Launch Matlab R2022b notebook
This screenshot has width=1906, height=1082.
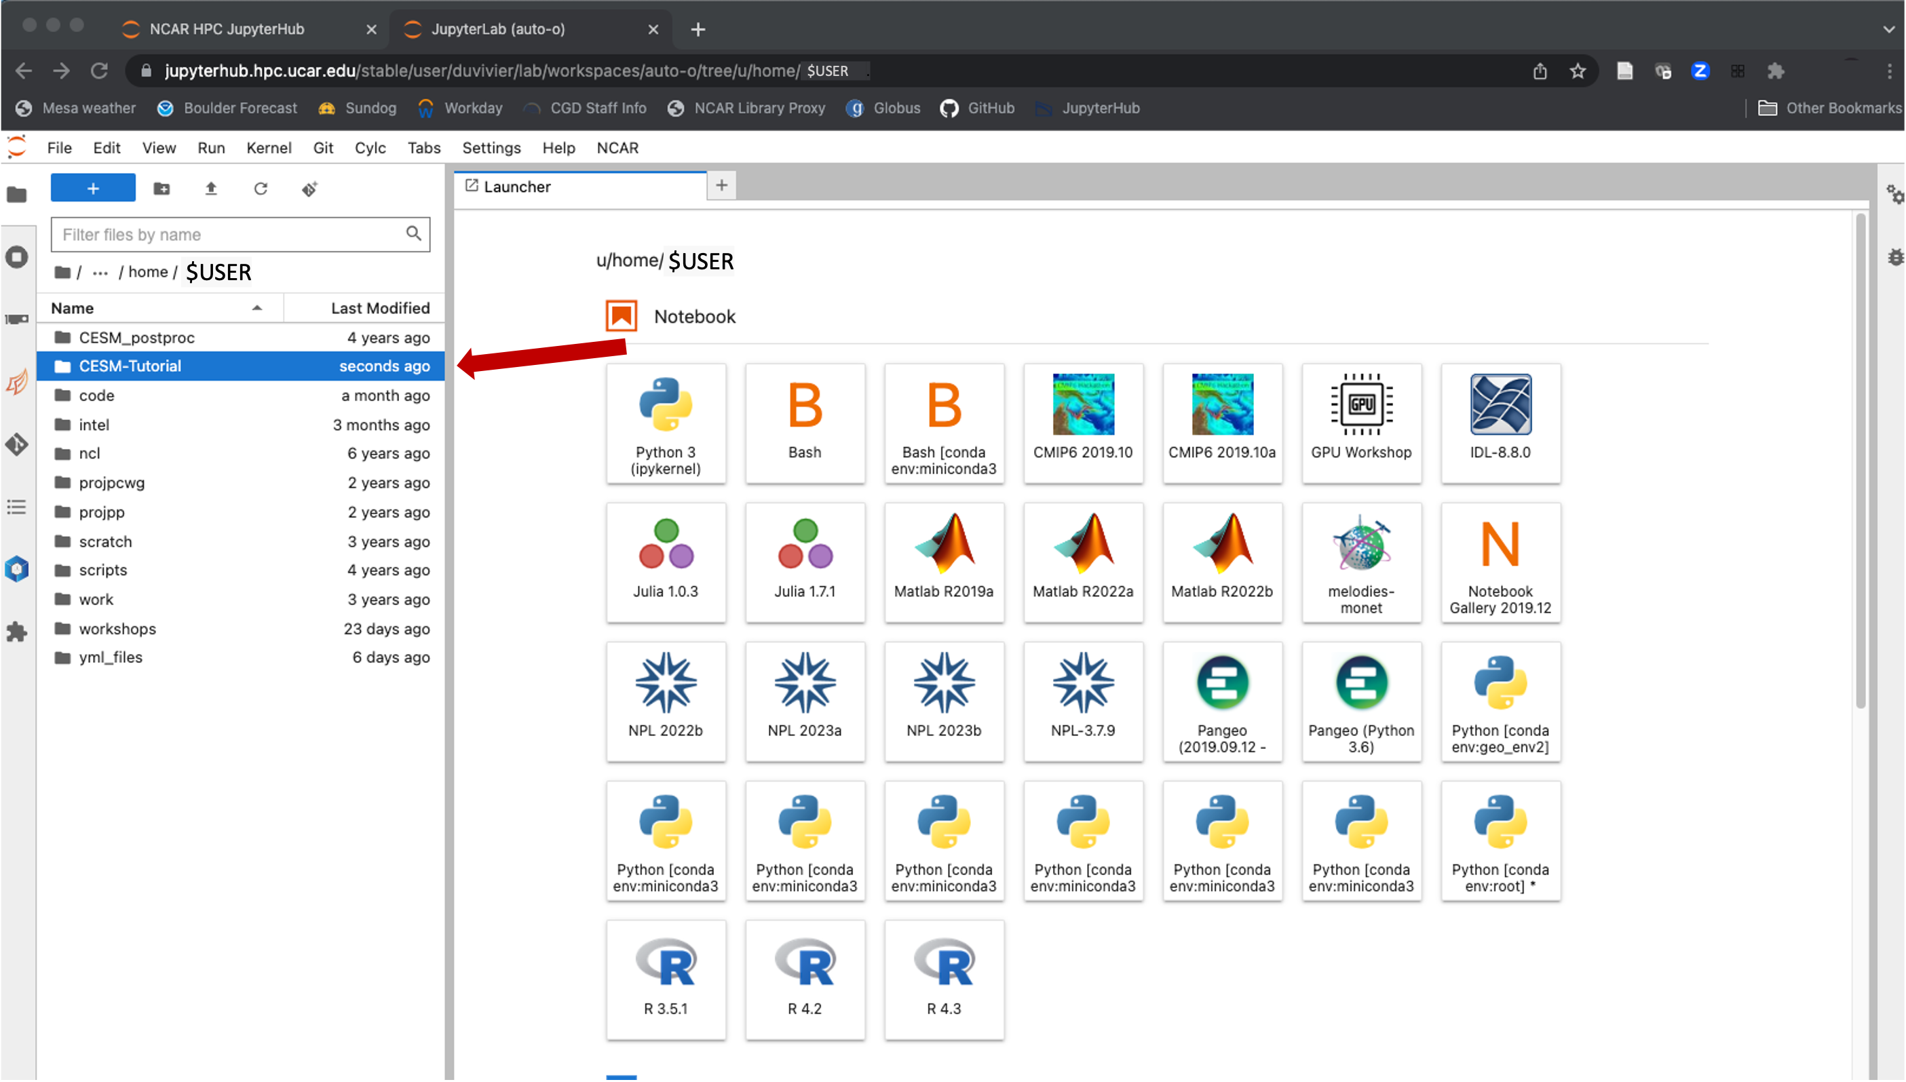click(x=1221, y=562)
